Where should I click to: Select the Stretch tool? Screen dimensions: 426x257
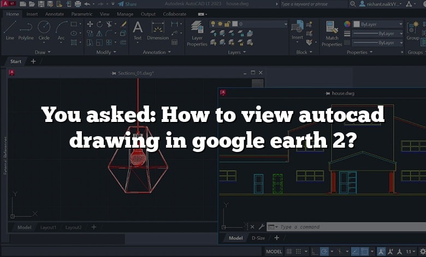coord(90,43)
